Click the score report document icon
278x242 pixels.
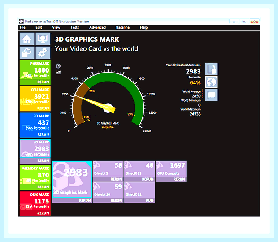212,69
